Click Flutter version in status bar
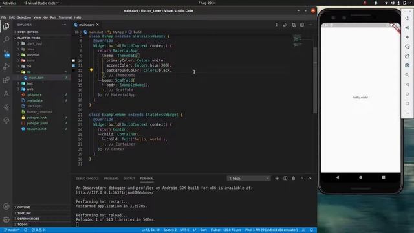Screen dimensions: 414x233 pyautogui.click(x=226, y=230)
